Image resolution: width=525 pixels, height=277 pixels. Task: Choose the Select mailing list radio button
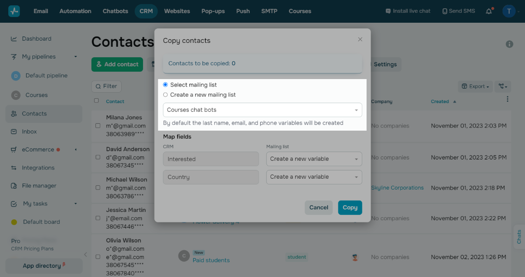(x=165, y=85)
